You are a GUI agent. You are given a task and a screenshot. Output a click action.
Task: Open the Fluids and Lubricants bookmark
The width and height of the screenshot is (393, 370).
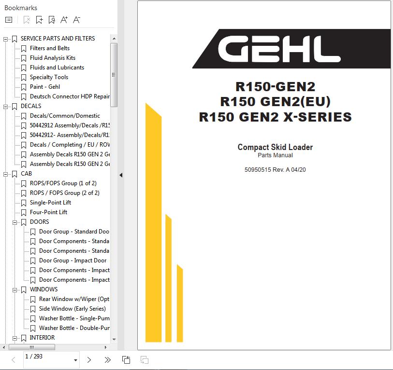[57, 68]
